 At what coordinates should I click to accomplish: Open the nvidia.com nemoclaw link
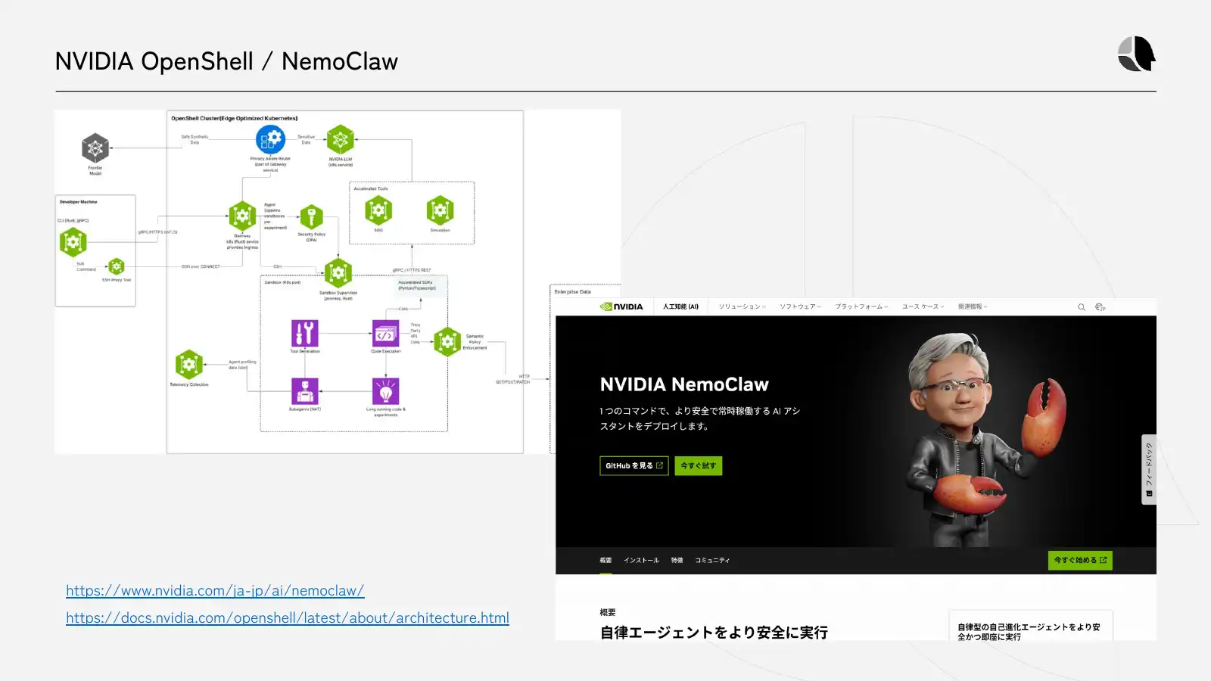coord(215,590)
